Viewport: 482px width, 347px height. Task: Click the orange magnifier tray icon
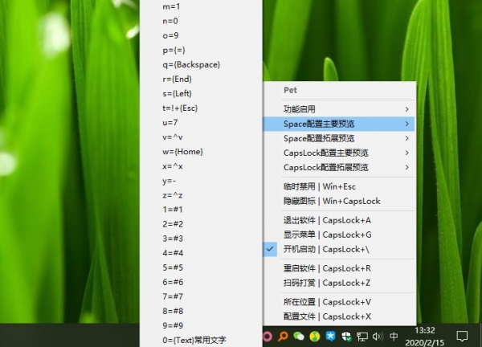tap(283, 337)
